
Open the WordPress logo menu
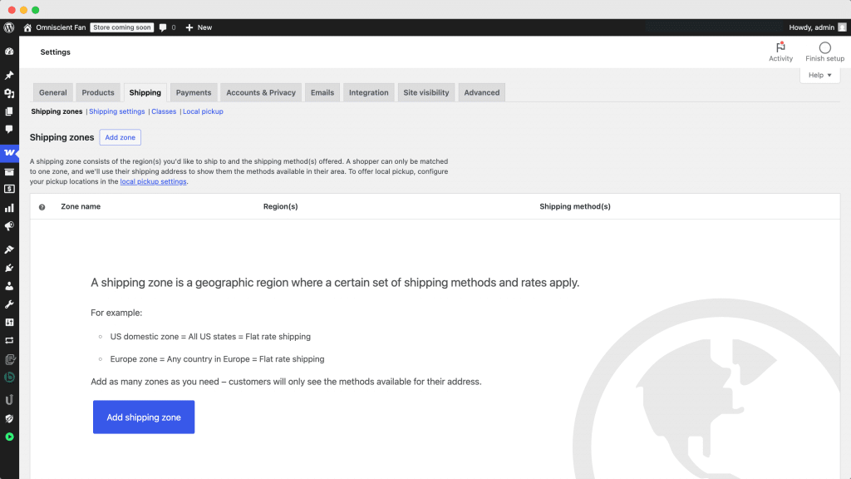9,27
